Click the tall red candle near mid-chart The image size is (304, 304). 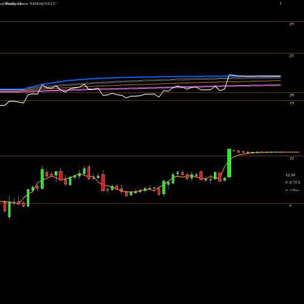tap(103, 181)
